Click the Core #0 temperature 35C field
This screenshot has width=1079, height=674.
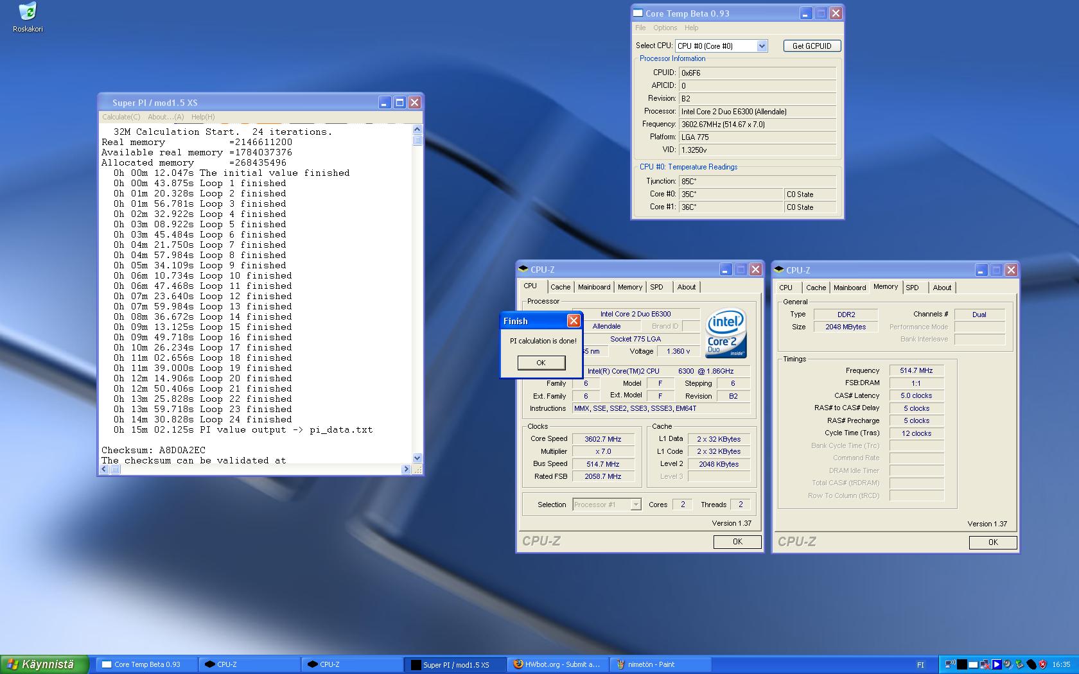[x=732, y=194]
